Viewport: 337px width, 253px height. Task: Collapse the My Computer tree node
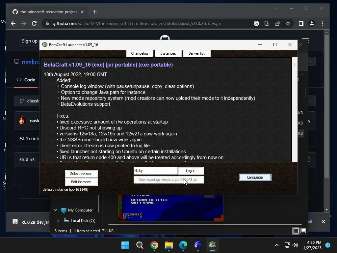pyautogui.click(x=55, y=210)
